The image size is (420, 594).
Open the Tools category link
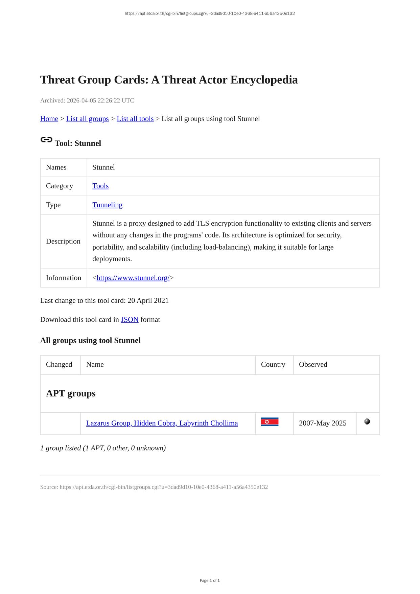(x=100, y=186)
